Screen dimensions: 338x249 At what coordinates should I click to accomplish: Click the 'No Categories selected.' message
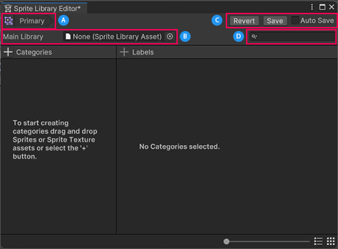click(x=179, y=146)
